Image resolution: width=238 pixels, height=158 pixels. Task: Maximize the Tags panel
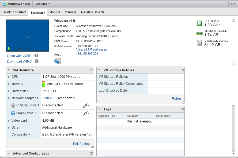[182, 109]
